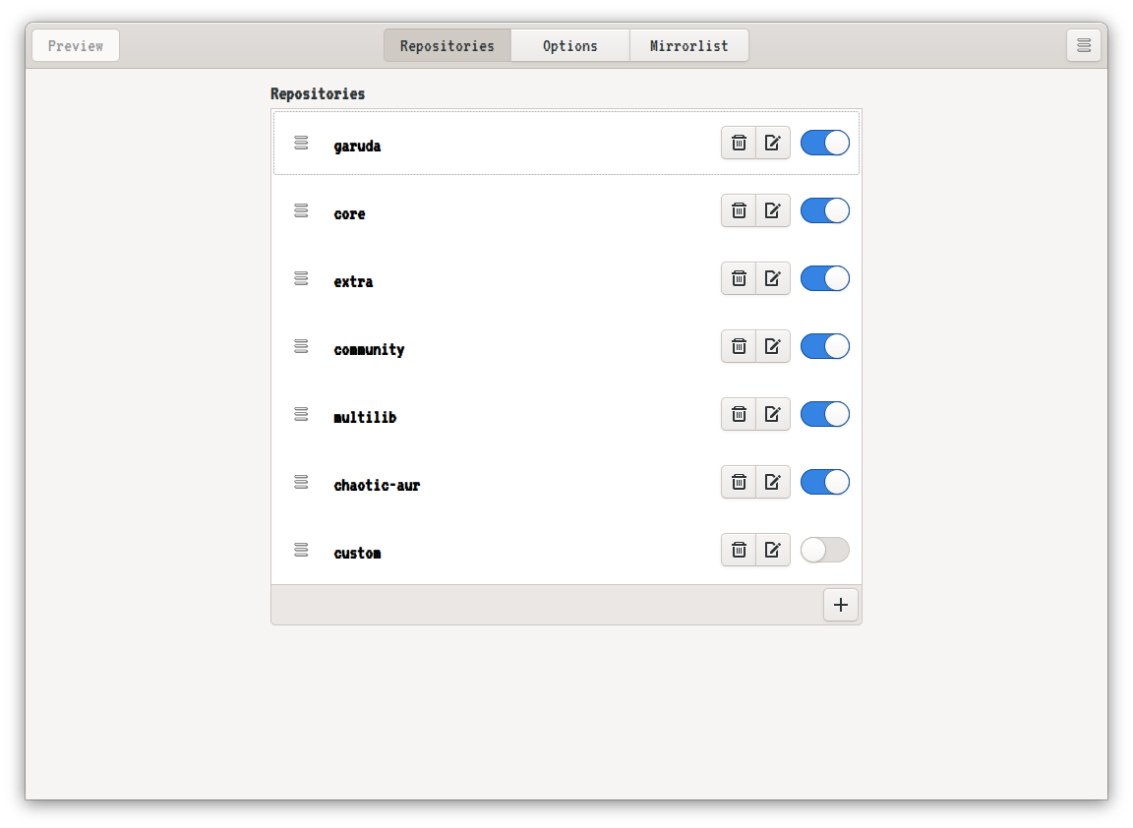Edit the community repository
Screen dimensions: 1133x828
click(x=772, y=347)
